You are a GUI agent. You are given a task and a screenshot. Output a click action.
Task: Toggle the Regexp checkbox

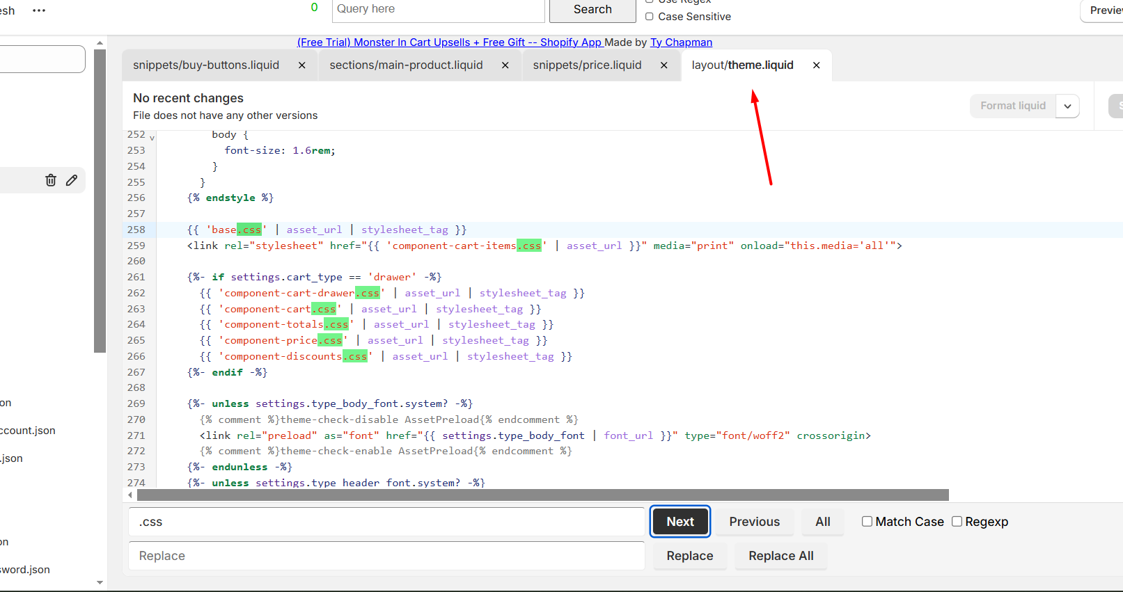(957, 522)
